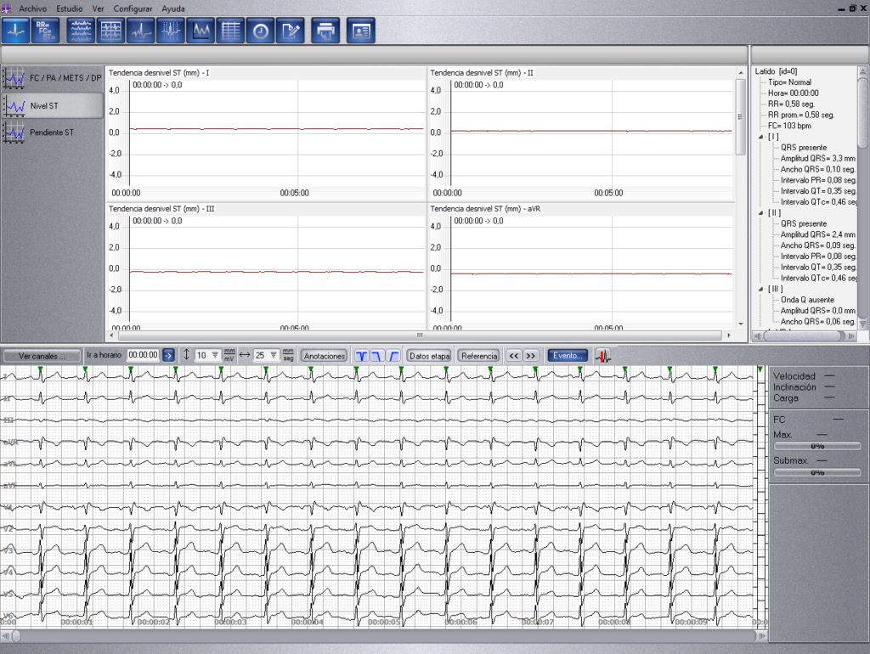Select 'Tipo= Normal' in beat tree
This screenshot has height=654, width=870.
tap(789, 82)
